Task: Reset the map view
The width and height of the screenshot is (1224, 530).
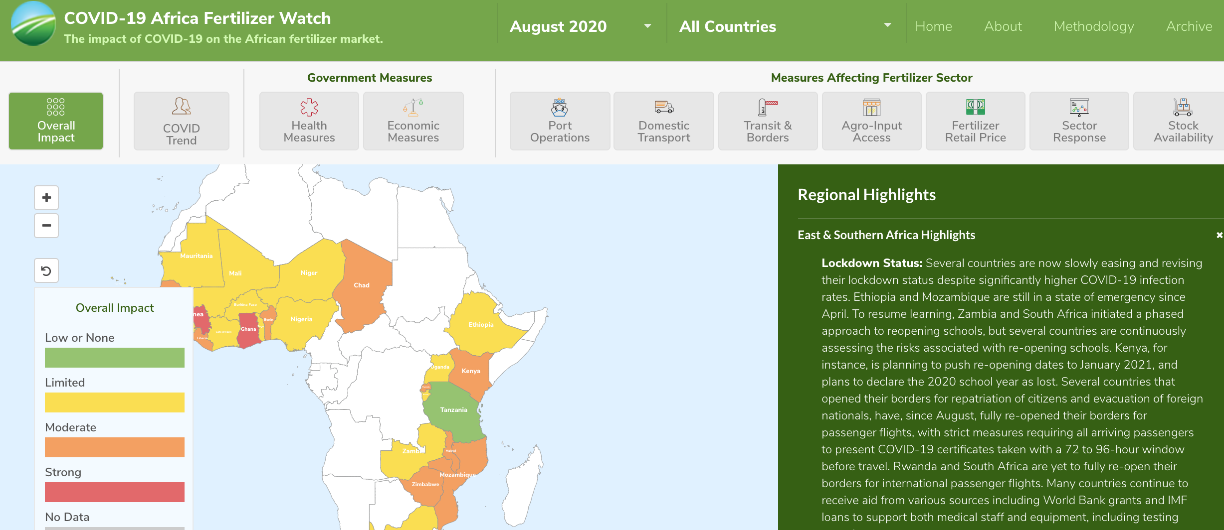Action: click(x=46, y=270)
